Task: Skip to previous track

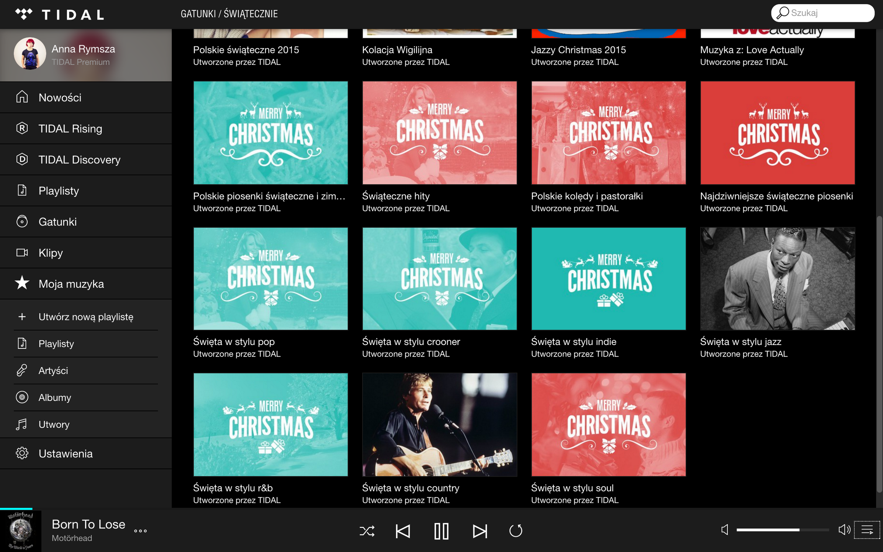Action: (x=403, y=531)
